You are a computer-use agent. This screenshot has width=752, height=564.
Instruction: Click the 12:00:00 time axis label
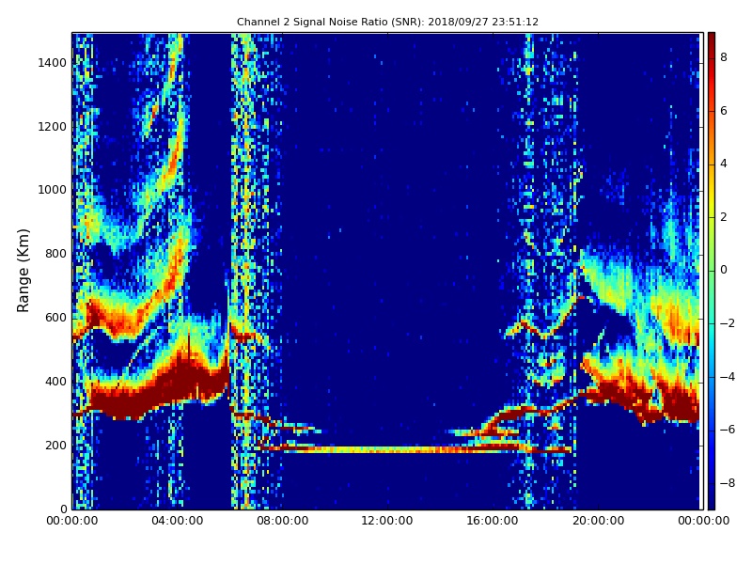pos(387,521)
